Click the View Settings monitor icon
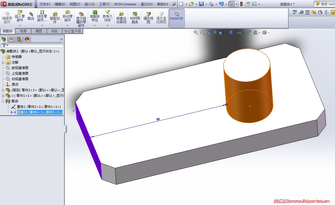Screen dimensions: 335x205 (264, 32)
